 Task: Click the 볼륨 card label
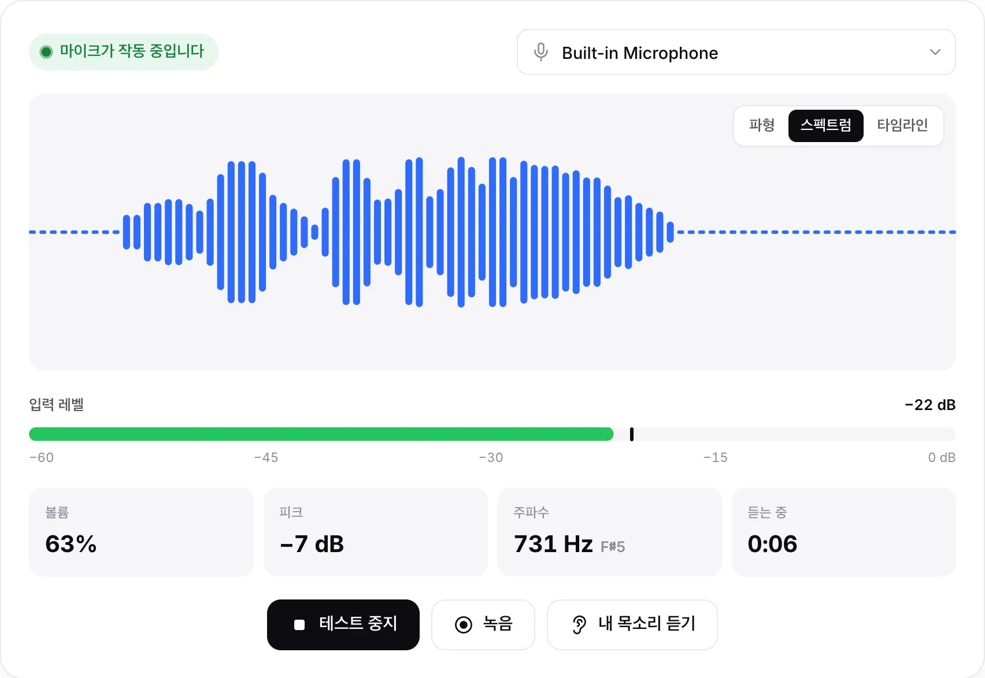[57, 512]
